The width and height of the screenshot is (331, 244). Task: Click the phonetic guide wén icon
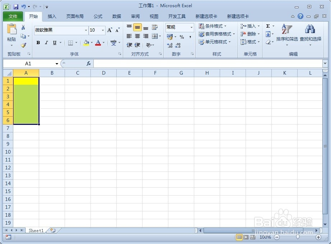coord(113,43)
